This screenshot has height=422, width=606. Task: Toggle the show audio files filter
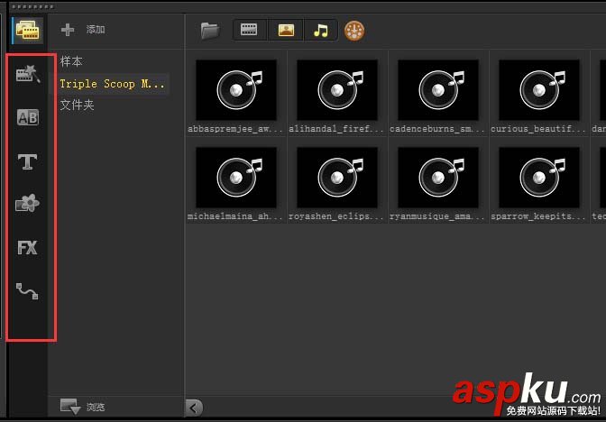(321, 30)
